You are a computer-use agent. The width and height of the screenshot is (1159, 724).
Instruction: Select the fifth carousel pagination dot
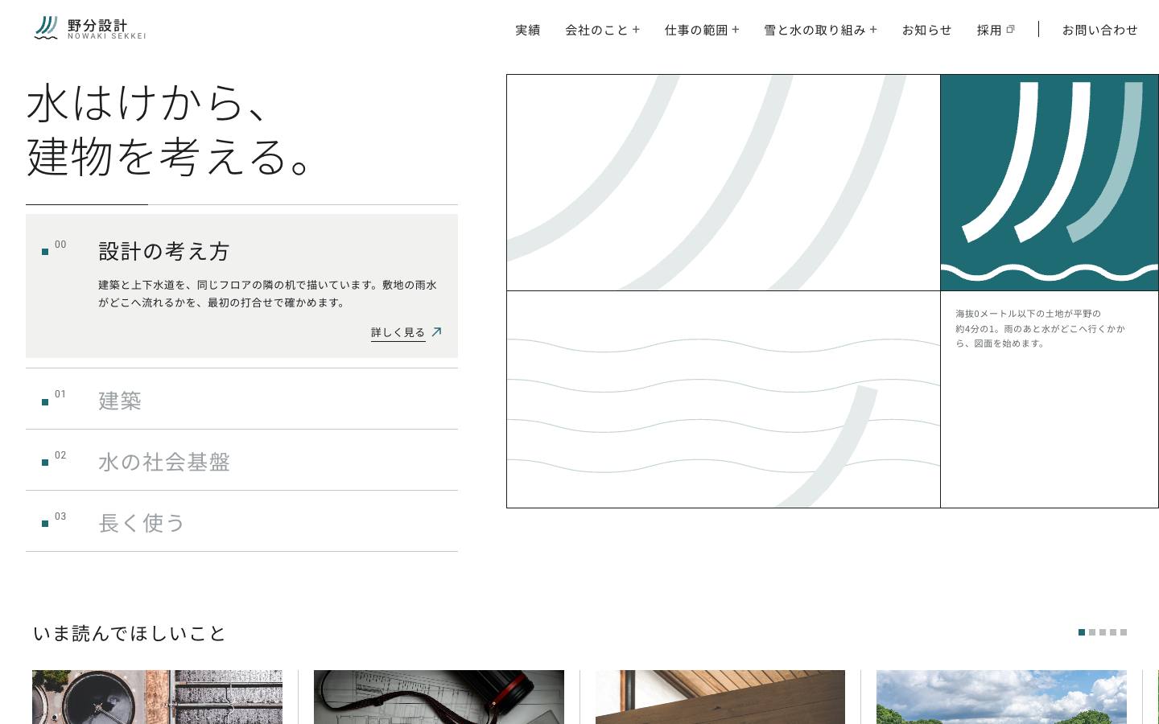pos(1124,632)
